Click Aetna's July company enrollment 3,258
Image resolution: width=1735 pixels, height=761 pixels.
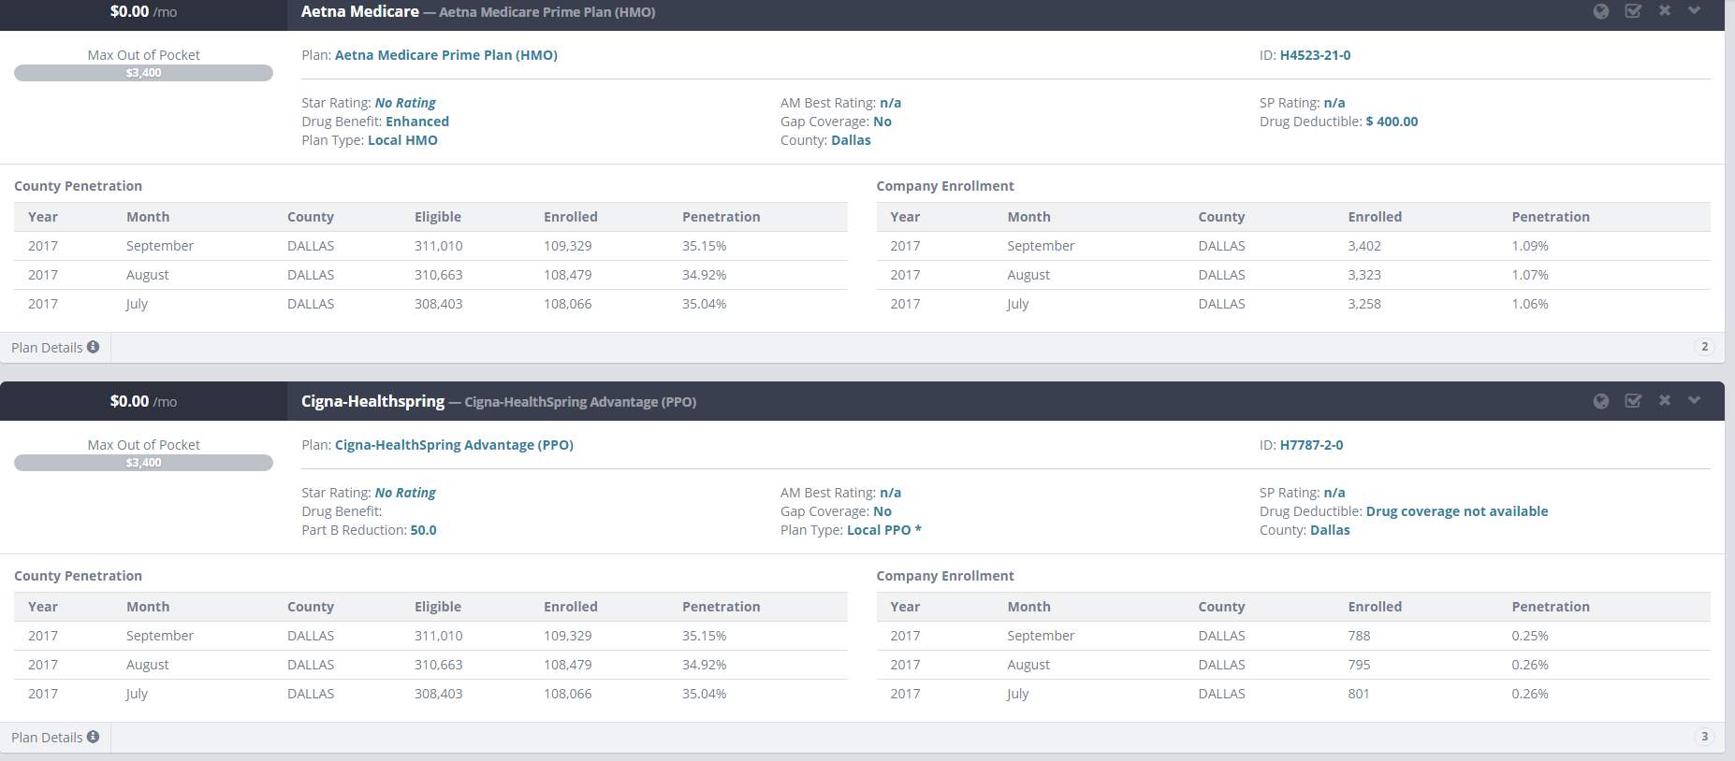[1364, 304]
